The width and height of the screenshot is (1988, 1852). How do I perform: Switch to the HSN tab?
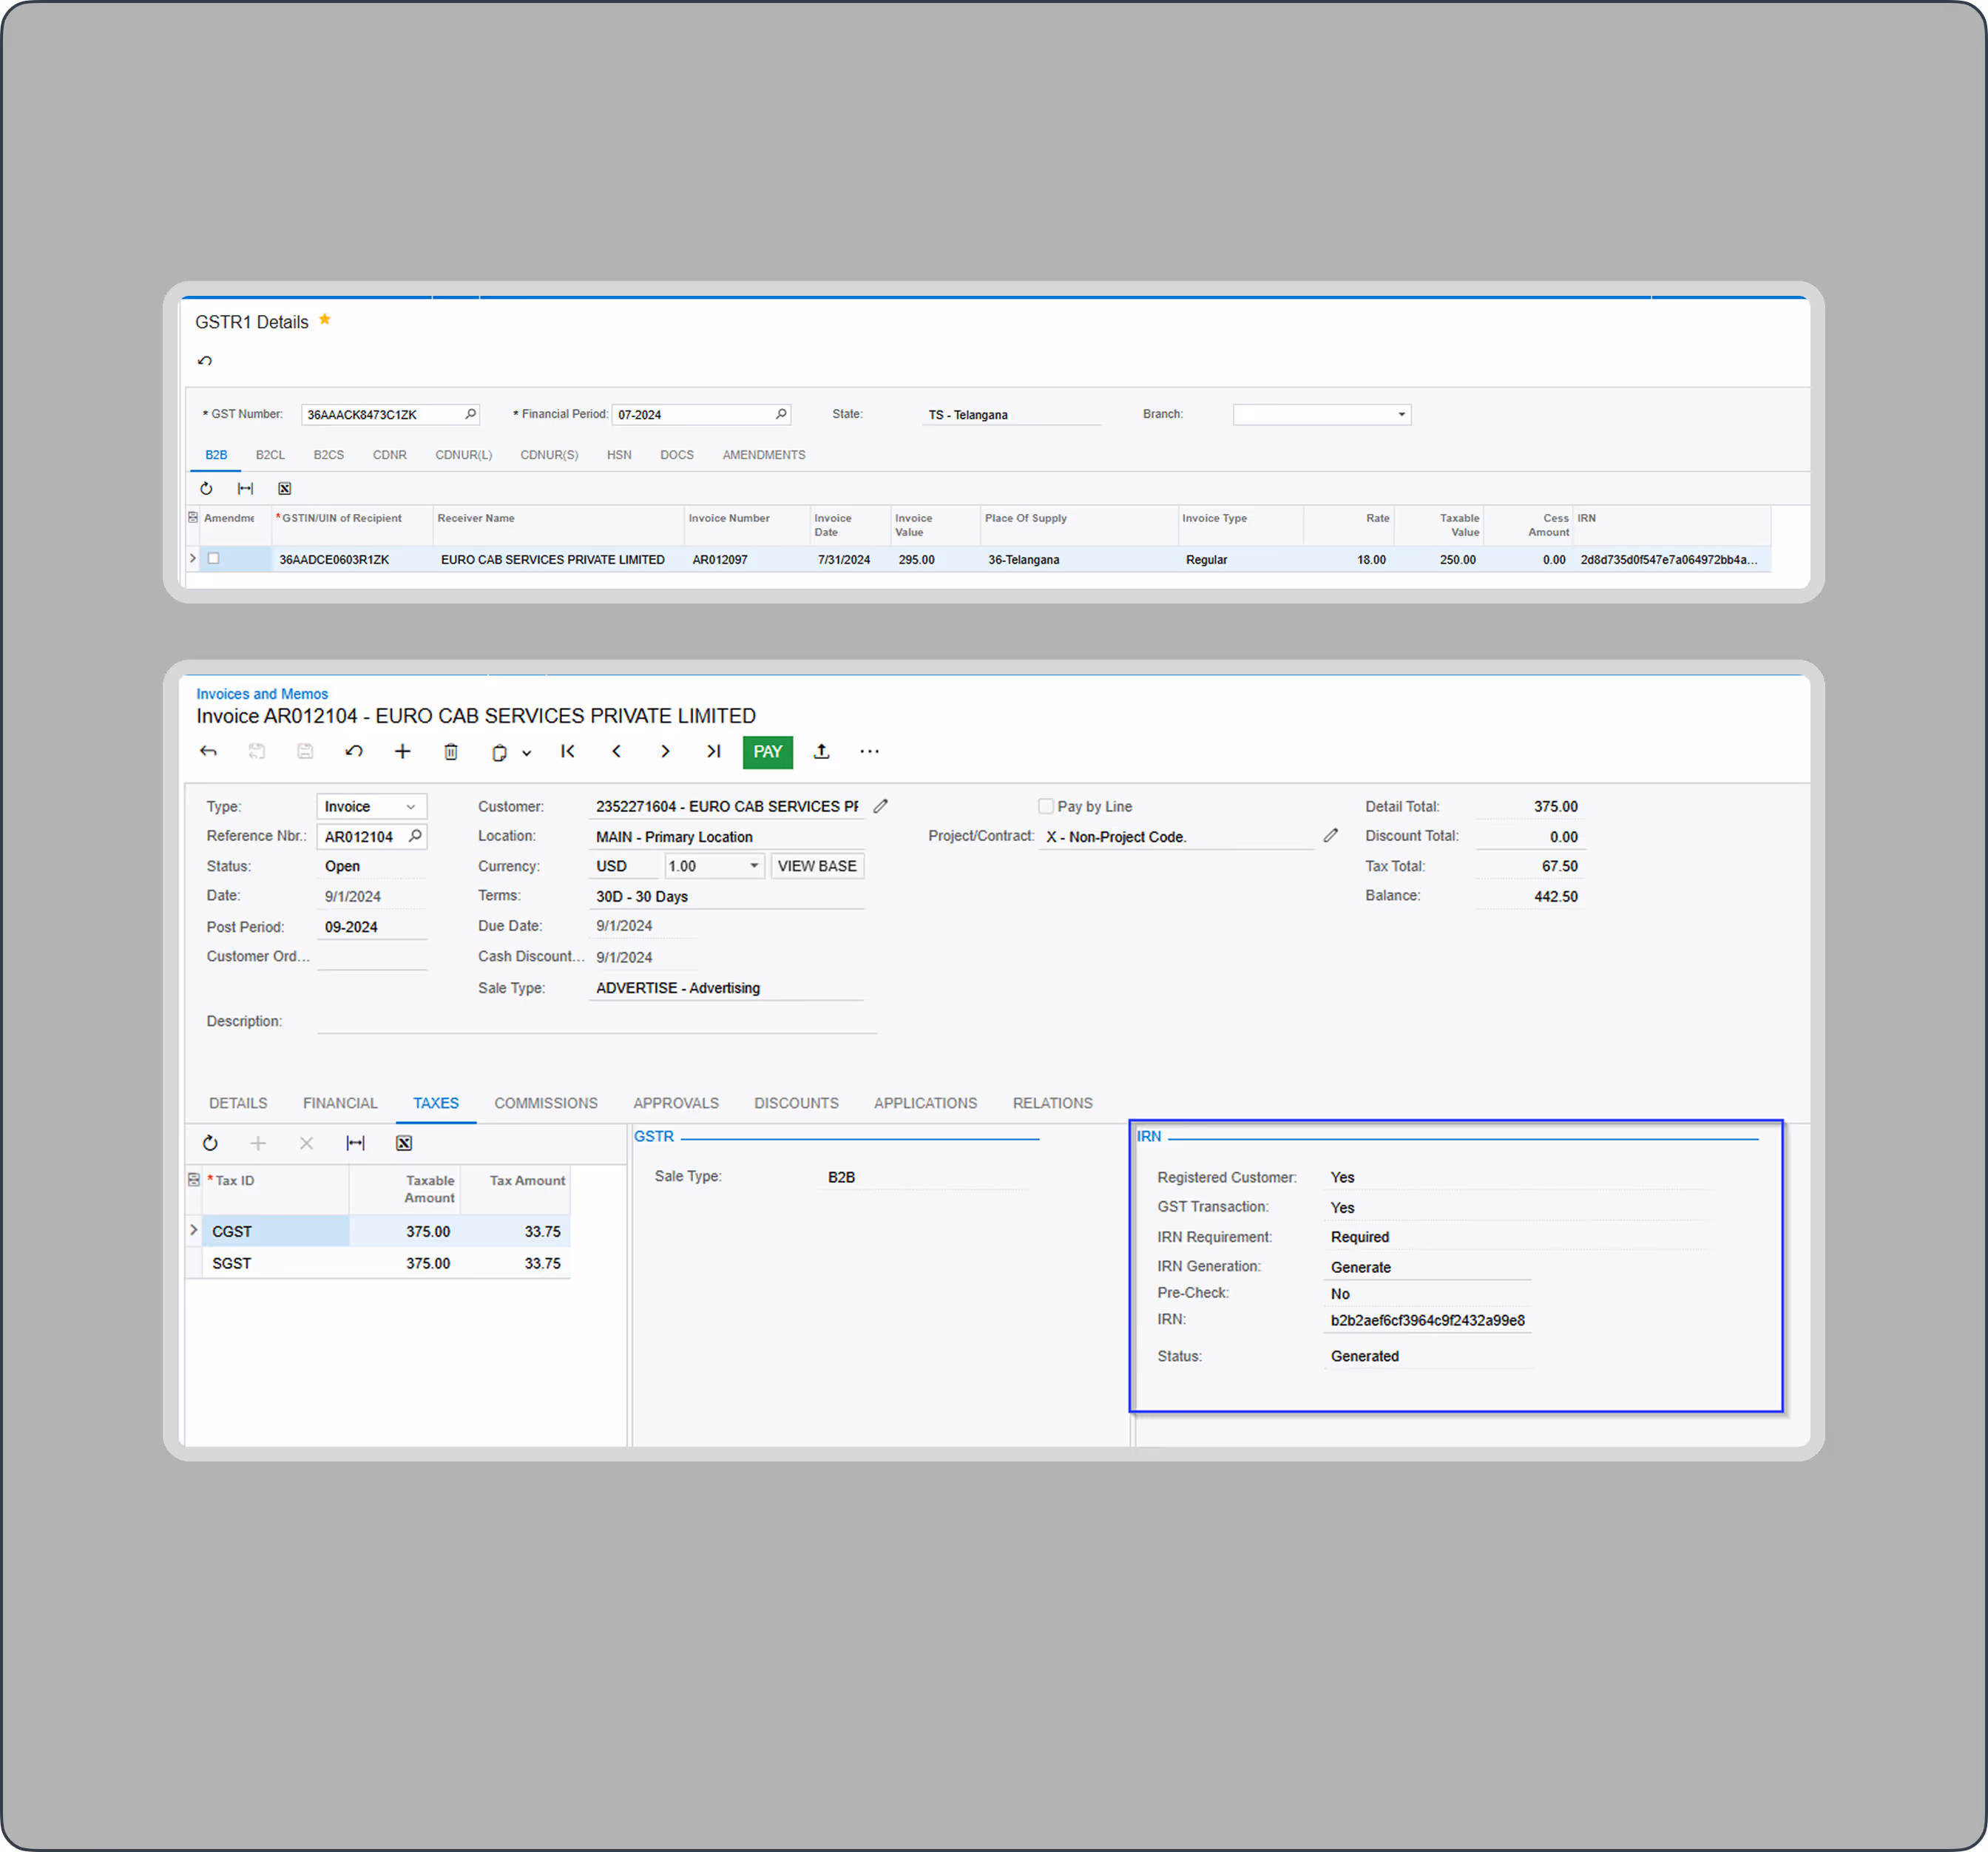pyautogui.click(x=619, y=455)
